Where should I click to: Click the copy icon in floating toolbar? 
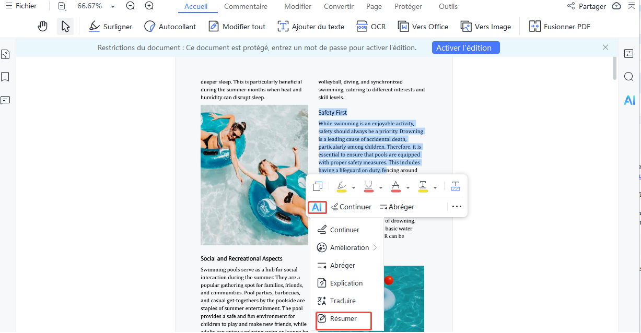coord(317,186)
